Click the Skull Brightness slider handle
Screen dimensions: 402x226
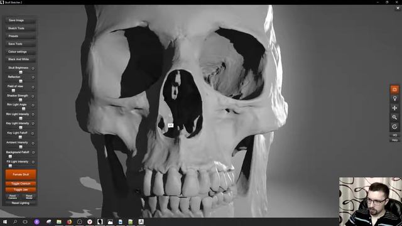pyautogui.click(x=21, y=72)
